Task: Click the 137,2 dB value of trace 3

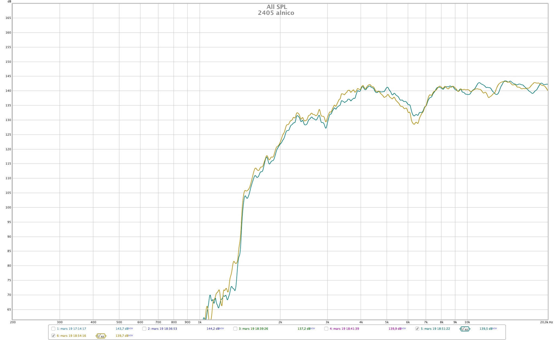Action: coord(304,329)
